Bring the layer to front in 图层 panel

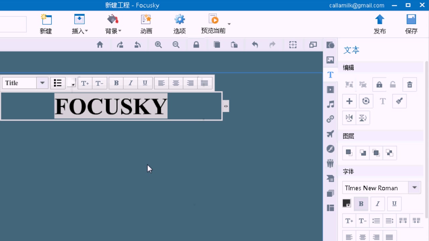pos(349,153)
